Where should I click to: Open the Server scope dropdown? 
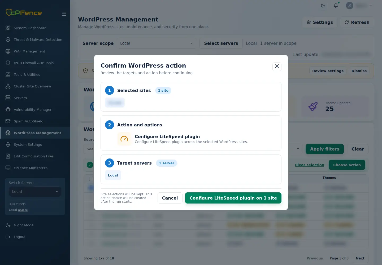157,43
